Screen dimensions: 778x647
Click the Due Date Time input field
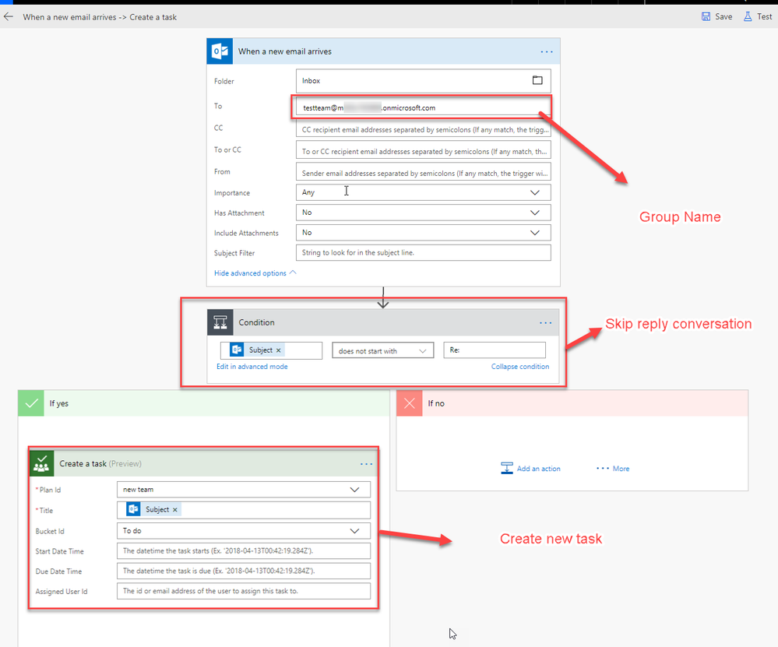[x=244, y=571]
